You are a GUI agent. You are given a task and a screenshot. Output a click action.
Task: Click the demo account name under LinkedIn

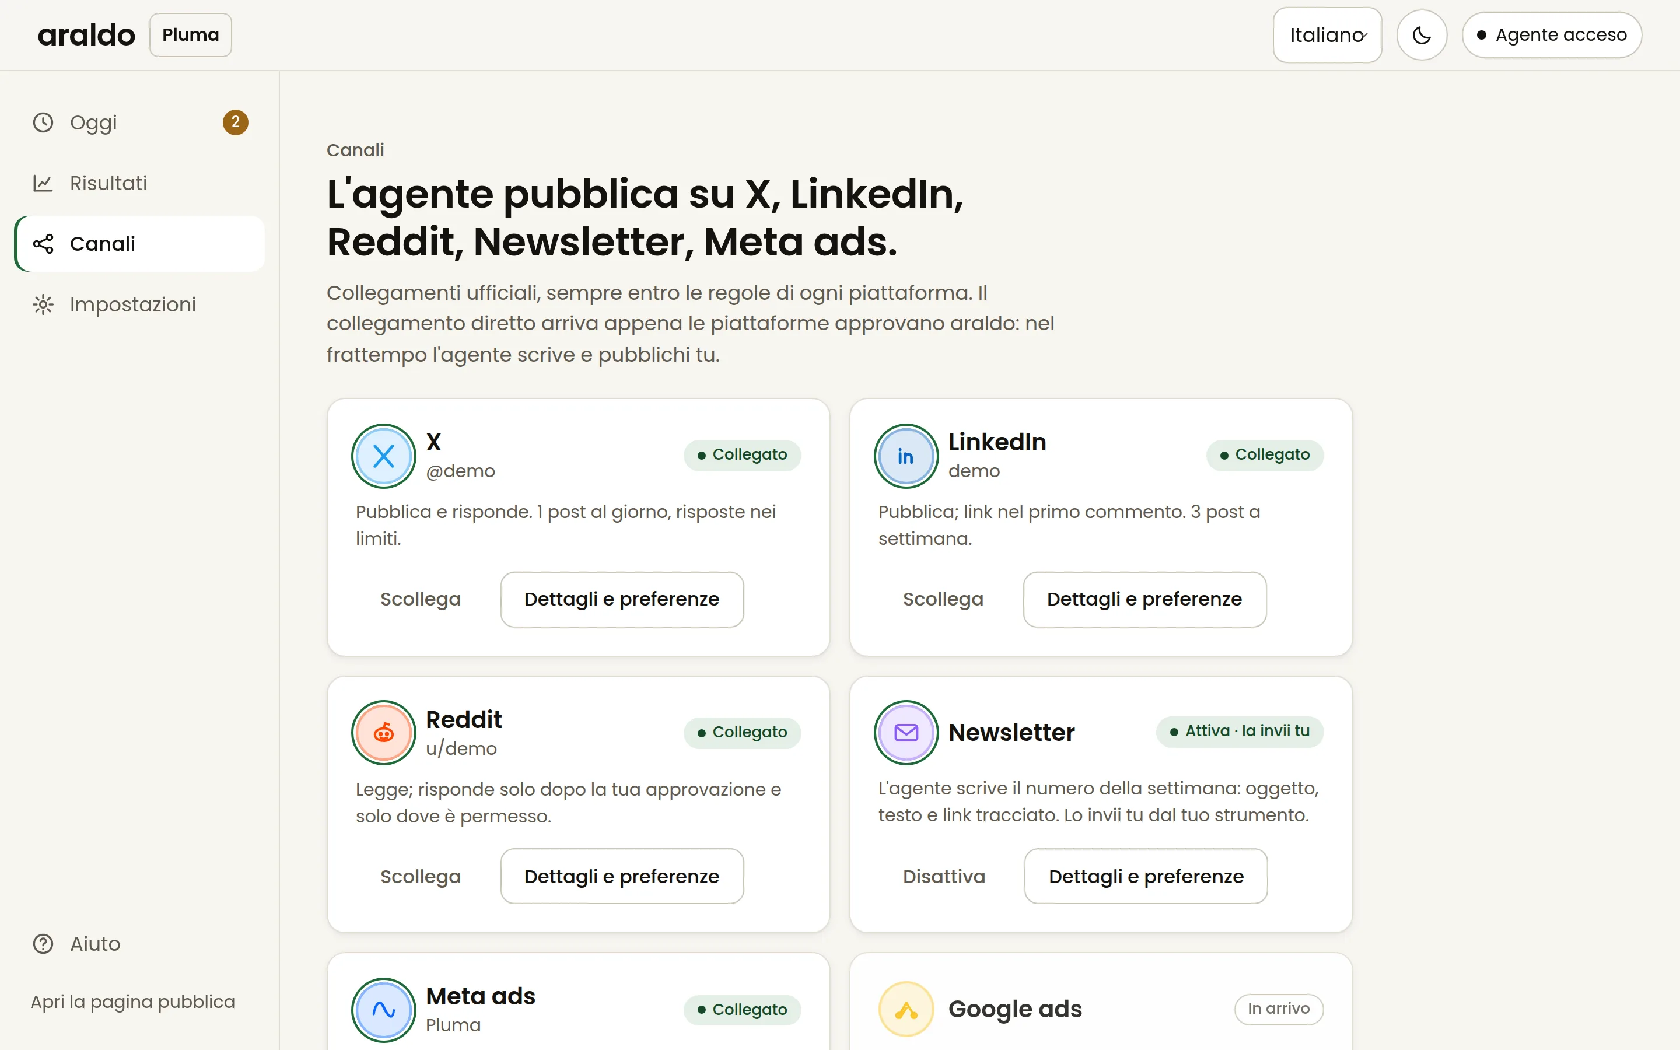974,471
